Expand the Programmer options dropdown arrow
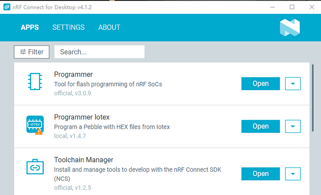Image resolution: width=321 pixels, height=195 pixels. 293,84
